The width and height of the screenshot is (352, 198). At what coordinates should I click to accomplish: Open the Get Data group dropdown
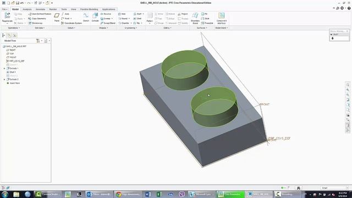pyautogui.click(x=40, y=28)
